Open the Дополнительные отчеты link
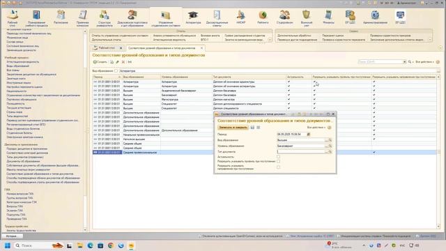Screen dimensions: 446x251 tap(107, 40)
